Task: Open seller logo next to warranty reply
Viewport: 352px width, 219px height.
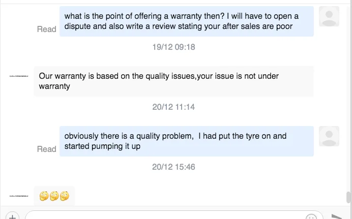Action: 19,76
